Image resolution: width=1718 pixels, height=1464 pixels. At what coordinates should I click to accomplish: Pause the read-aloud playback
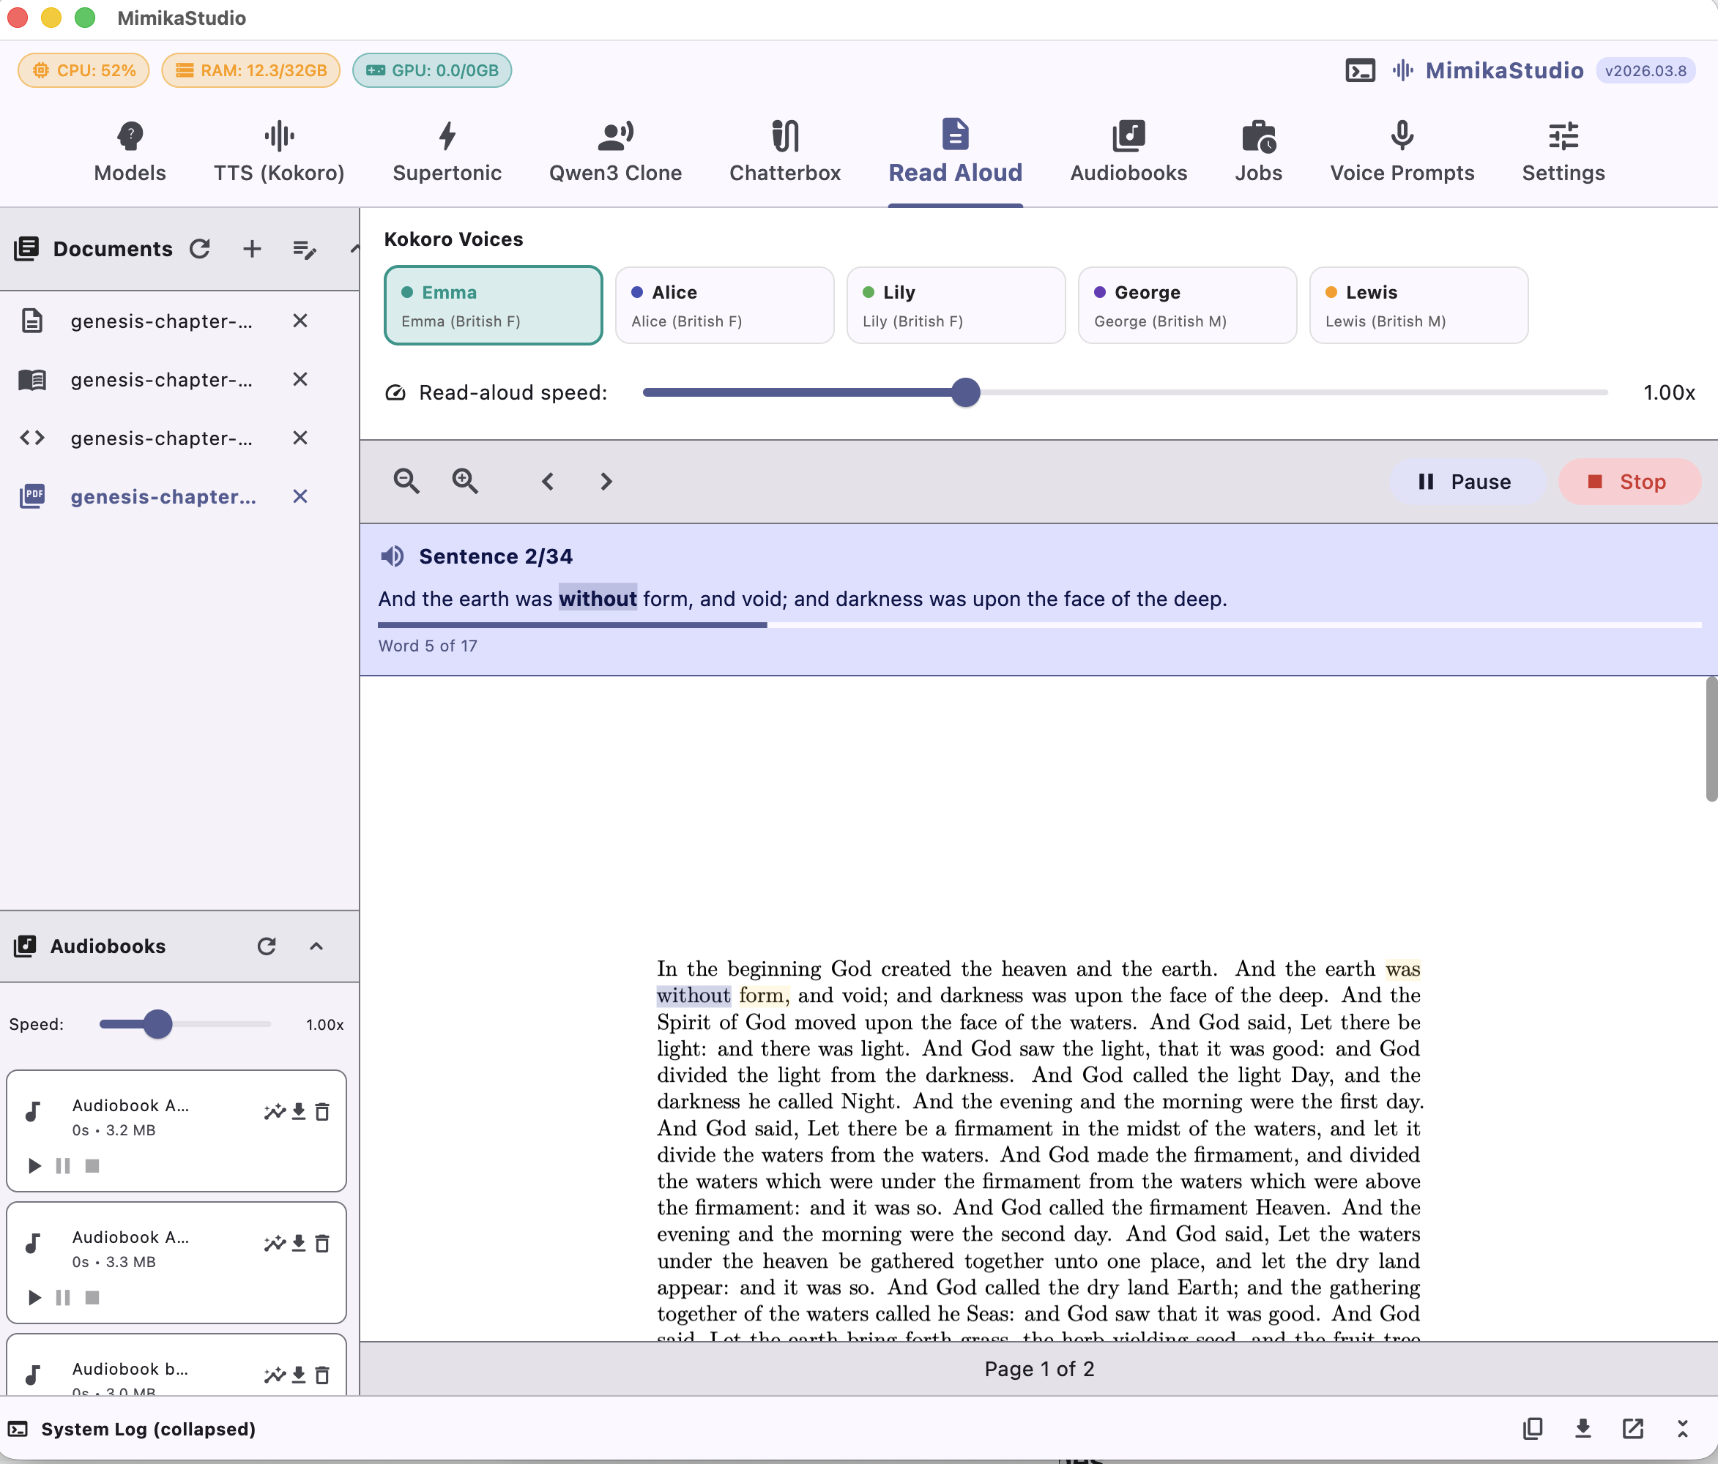tap(1467, 482)
